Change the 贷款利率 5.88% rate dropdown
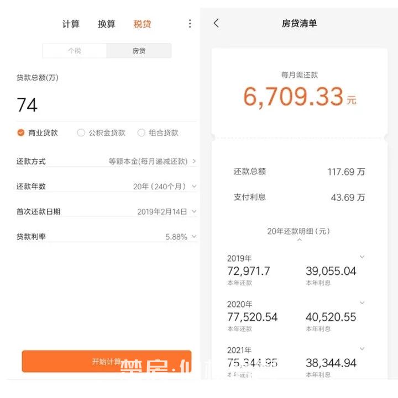Viewport: 398px width, 398px height. (x=181, y=237)
